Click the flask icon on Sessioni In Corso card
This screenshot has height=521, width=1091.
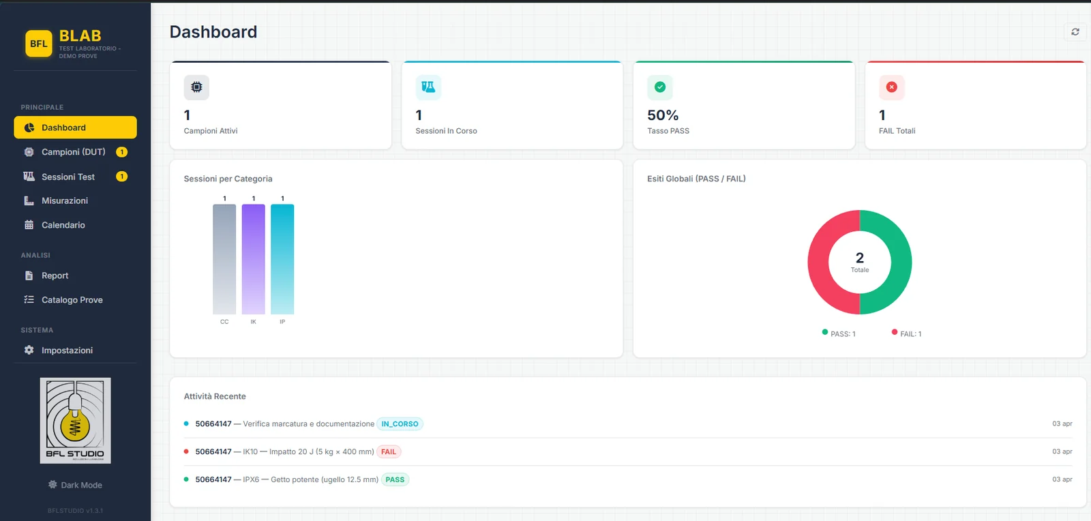coord(428,87)
